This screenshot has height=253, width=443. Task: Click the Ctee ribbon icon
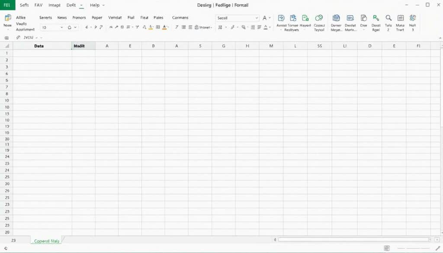363,18
